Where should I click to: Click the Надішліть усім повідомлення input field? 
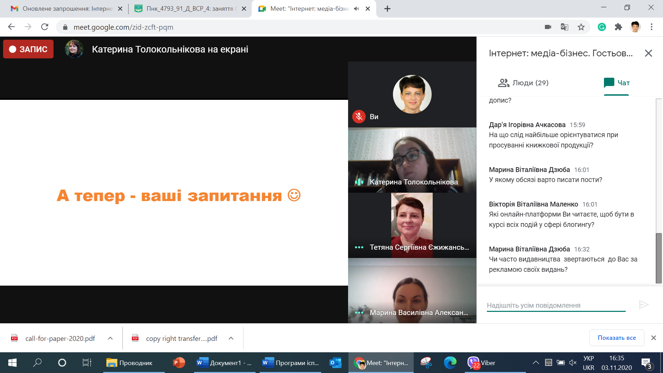(556, 305)
